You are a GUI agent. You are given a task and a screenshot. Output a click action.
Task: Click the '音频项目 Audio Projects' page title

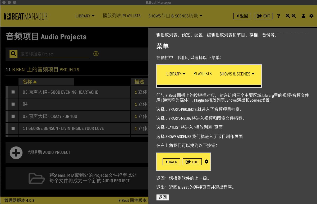pyautogui.click(x=46, y=37)
